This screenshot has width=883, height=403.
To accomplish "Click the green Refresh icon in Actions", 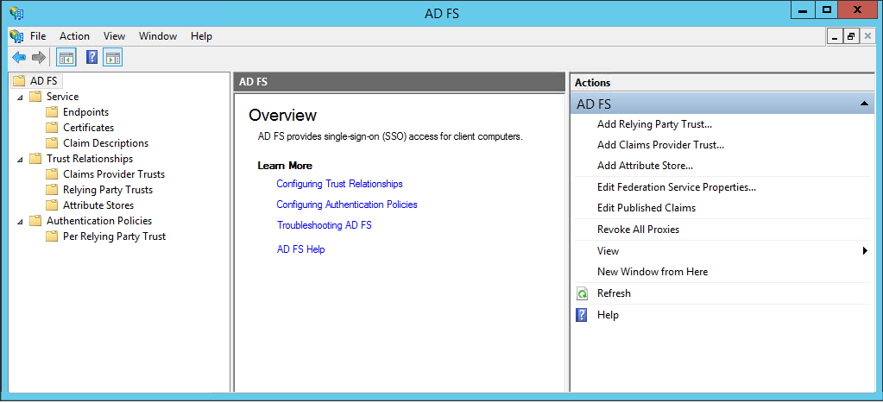I will point(582,293).
